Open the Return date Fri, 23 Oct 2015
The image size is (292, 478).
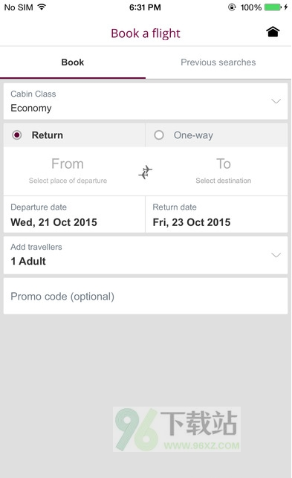click(216, 215)
